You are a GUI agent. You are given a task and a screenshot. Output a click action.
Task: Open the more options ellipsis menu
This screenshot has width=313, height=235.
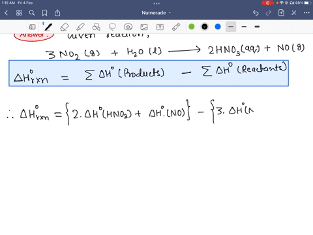tap(306, 13)
